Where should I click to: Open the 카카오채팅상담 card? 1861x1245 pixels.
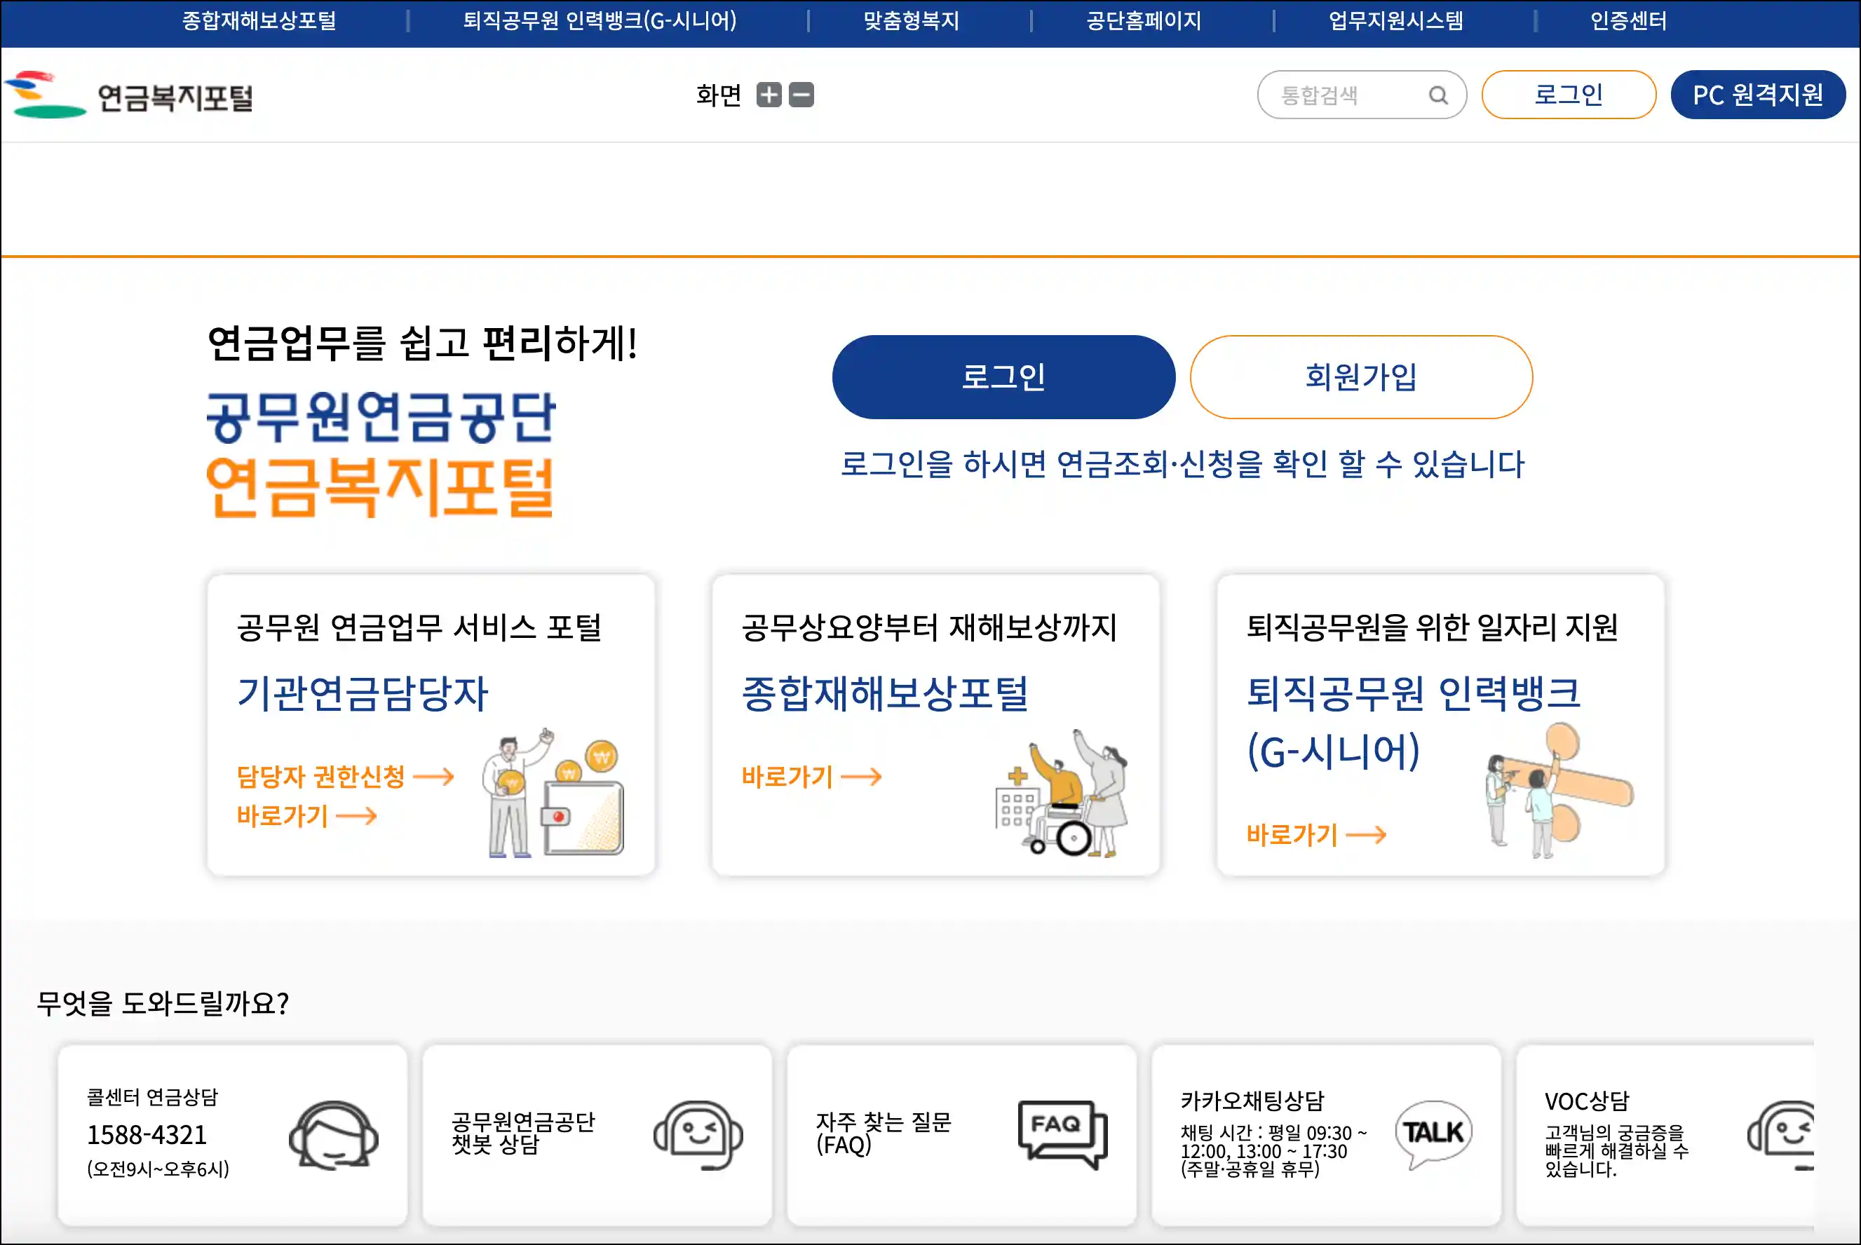[x=1326, y=1135]
